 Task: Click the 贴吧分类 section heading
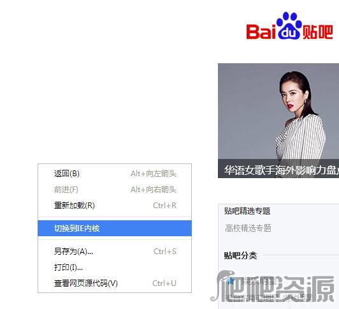[240, 255]
